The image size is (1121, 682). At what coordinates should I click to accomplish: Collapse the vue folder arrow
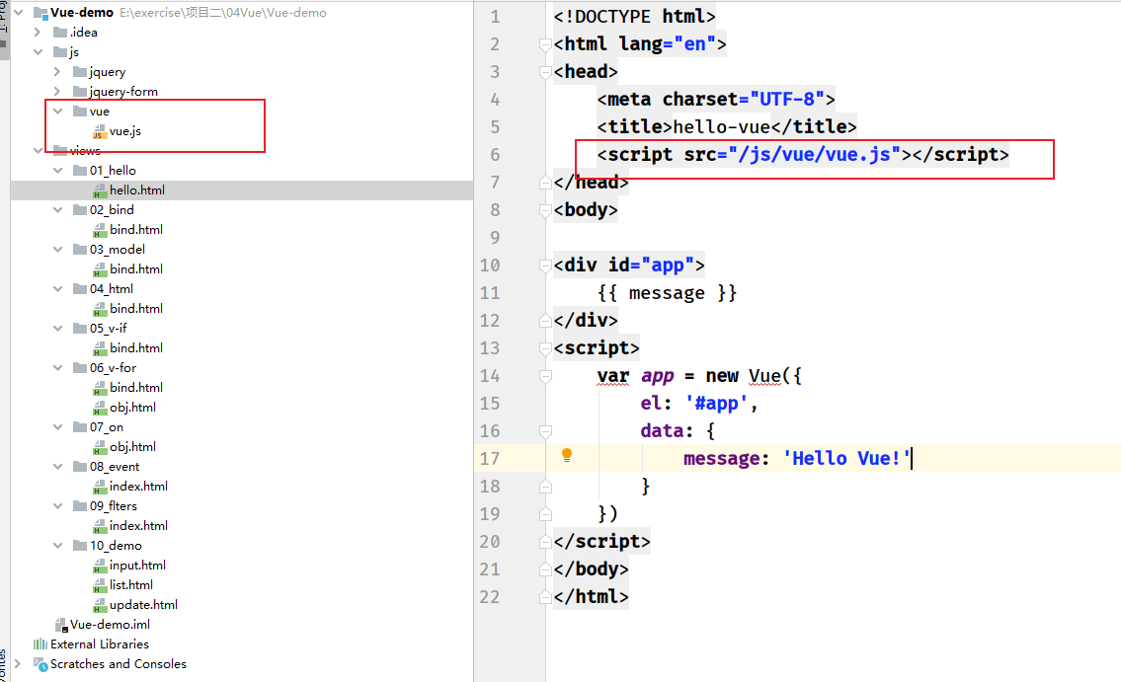[58, 112]
